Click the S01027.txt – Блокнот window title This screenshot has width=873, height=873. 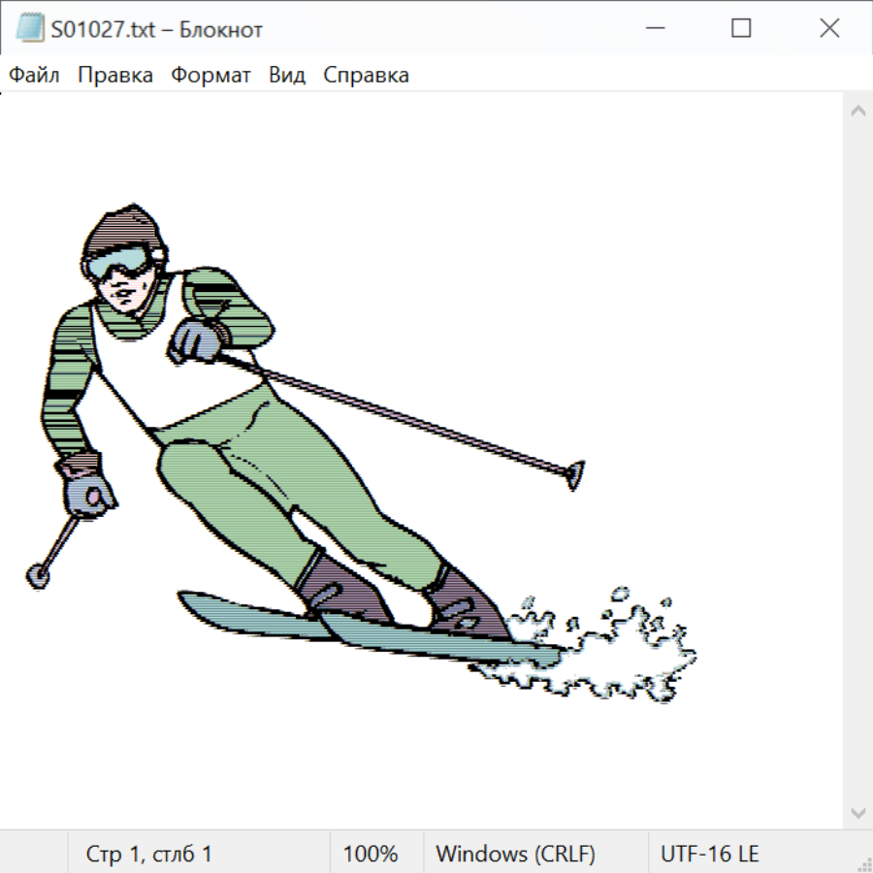(157, 30)
